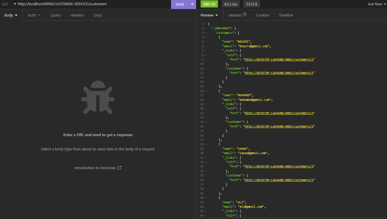Open the Just Now request history dropdown

(x=376, y=4)
